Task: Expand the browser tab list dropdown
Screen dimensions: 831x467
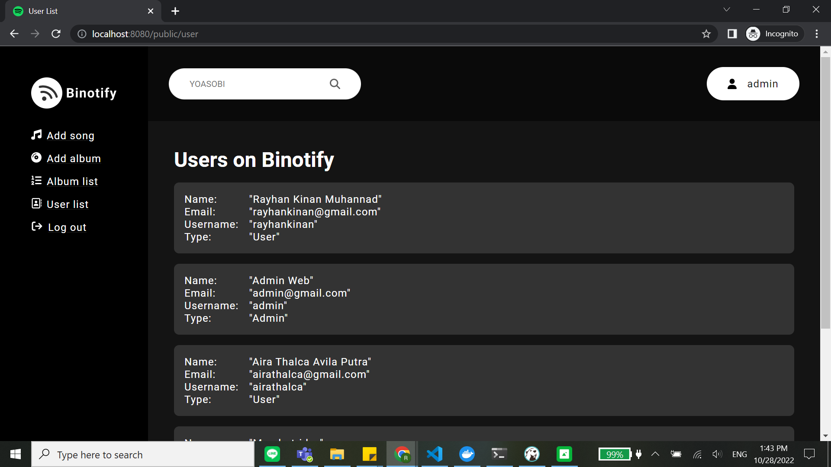Action: pyautogui.click(x=727, y=10)
